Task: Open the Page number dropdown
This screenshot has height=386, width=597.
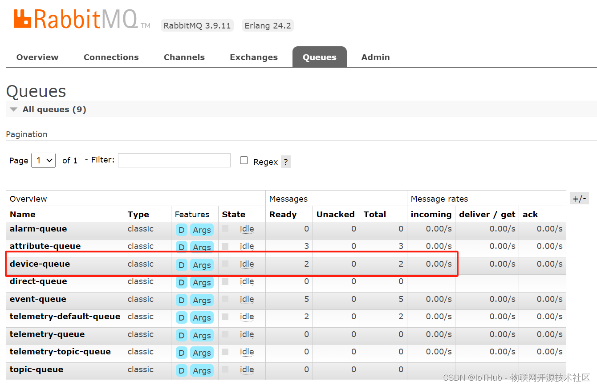Action: tap(44, 160)
